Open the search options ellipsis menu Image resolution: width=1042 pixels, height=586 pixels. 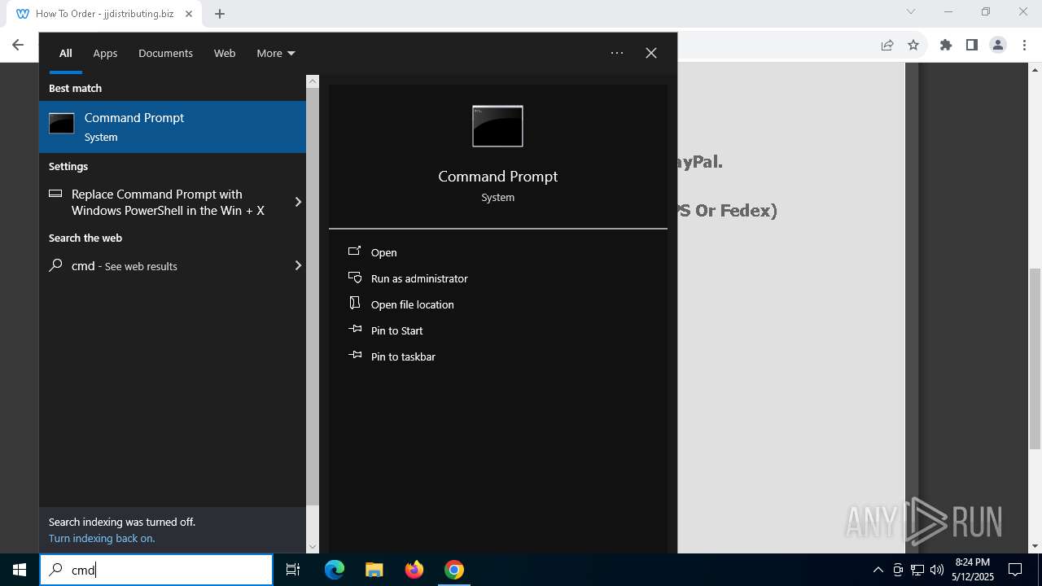point(617,53)
